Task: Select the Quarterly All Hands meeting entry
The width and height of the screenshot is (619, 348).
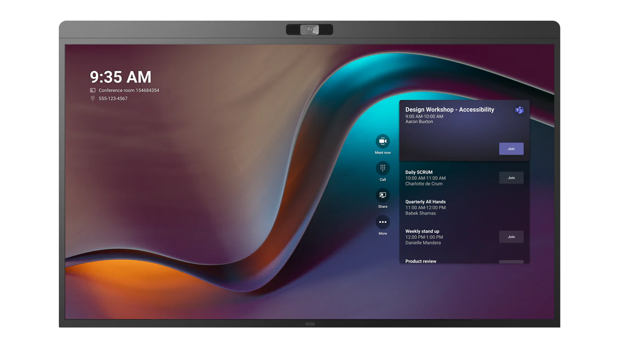Action: click(425, 202)
